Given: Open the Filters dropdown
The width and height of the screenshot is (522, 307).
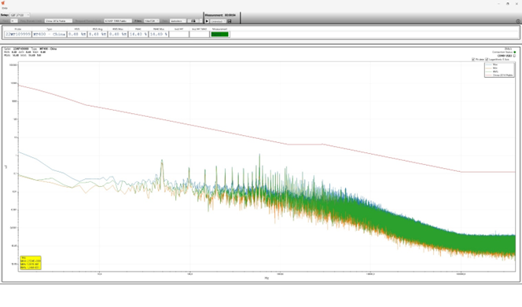Looking at the screenshot, I should pyautogui.click(x=152, y=21).
